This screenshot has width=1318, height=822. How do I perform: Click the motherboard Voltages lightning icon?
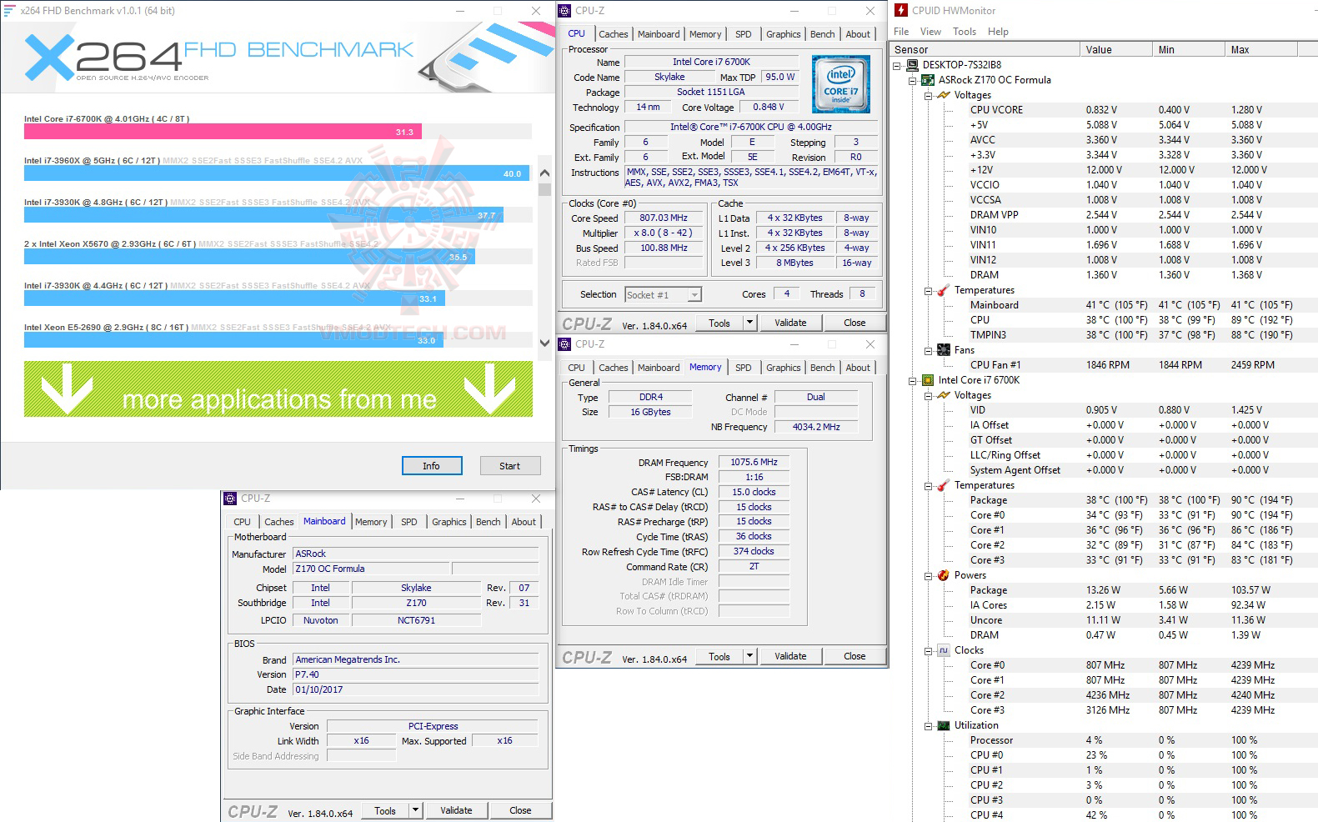coord(944,95)
